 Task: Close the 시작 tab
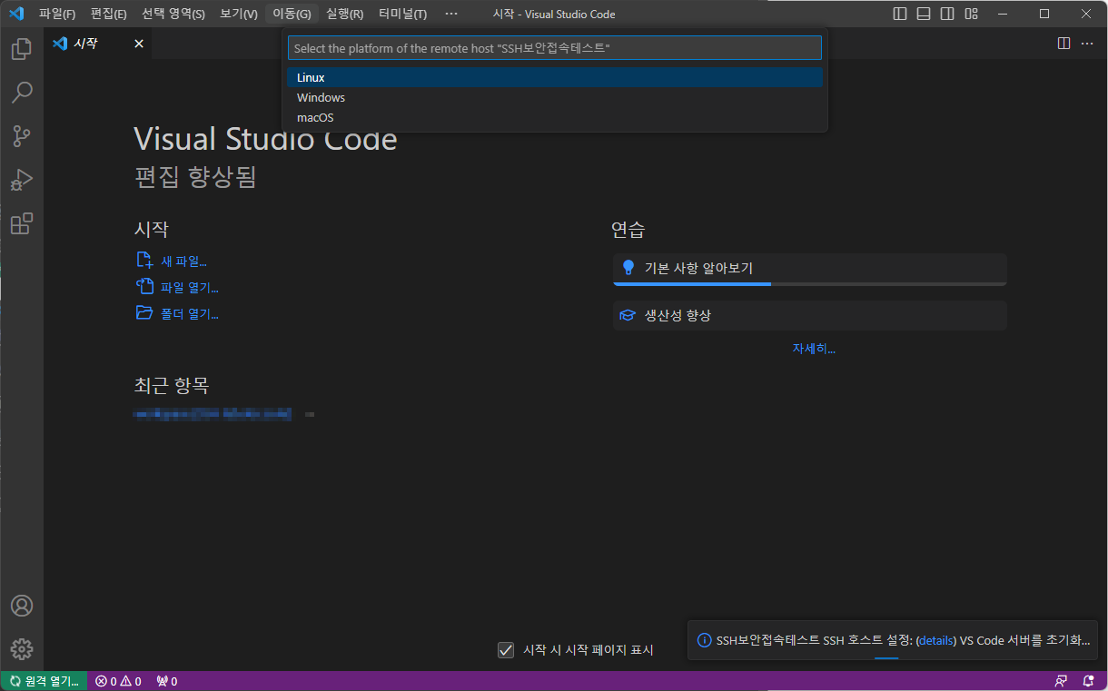[x=139, y=44]
